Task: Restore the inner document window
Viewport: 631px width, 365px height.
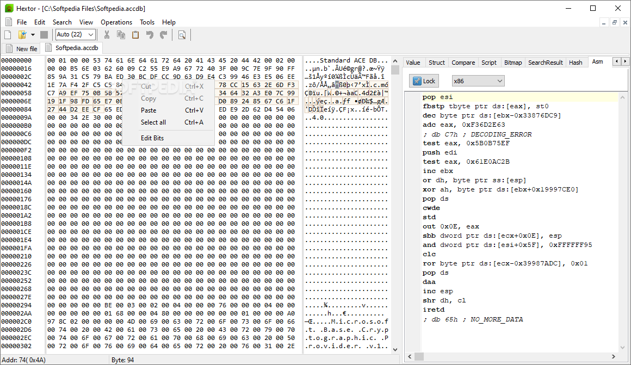Action: (615, 22)
